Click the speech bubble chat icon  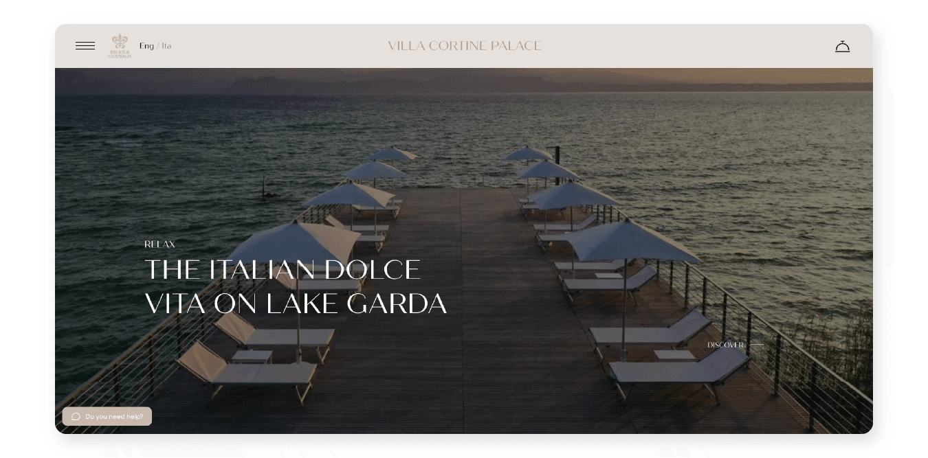click(76, 417)
